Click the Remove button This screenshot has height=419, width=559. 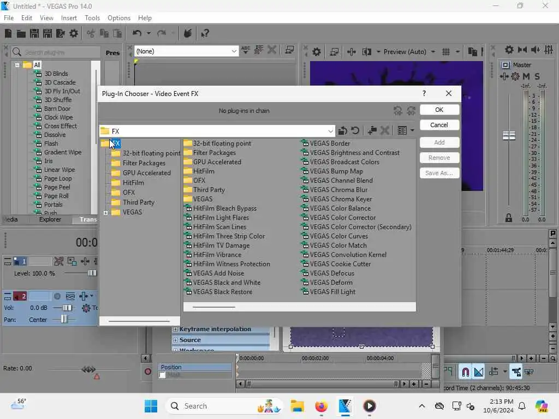point(439,158)
